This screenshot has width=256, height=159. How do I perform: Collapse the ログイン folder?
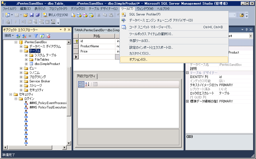[16, 99]
